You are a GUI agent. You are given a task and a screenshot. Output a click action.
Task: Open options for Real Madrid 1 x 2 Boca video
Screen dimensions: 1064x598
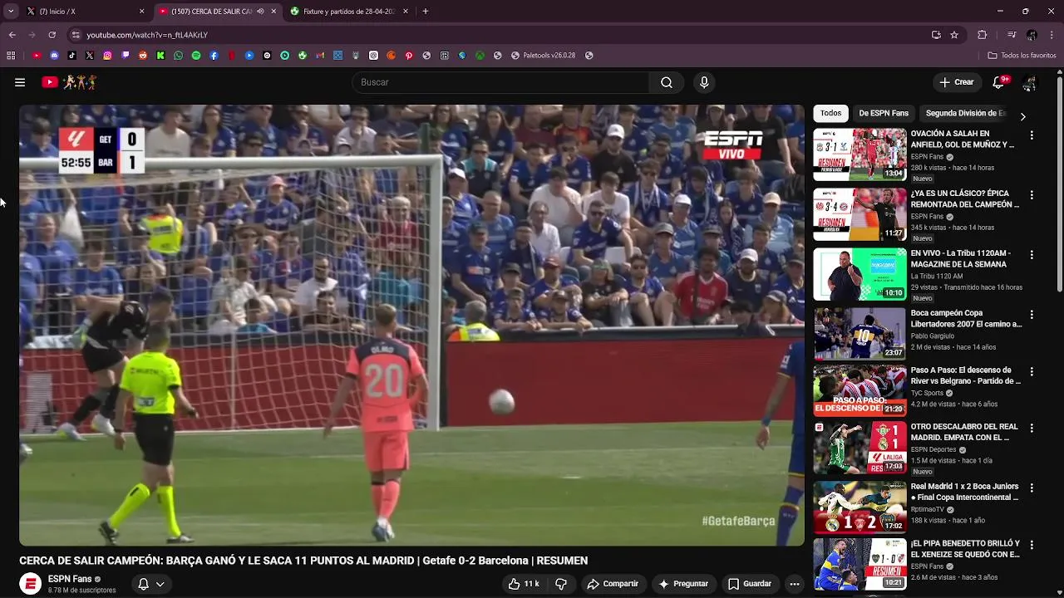pos(1032,488)
